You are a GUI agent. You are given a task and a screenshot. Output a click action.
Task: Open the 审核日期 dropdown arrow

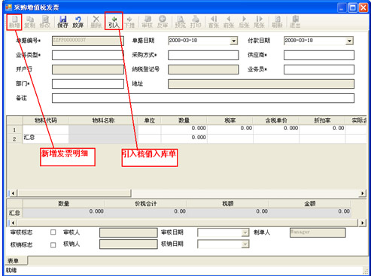coord(245,233)
